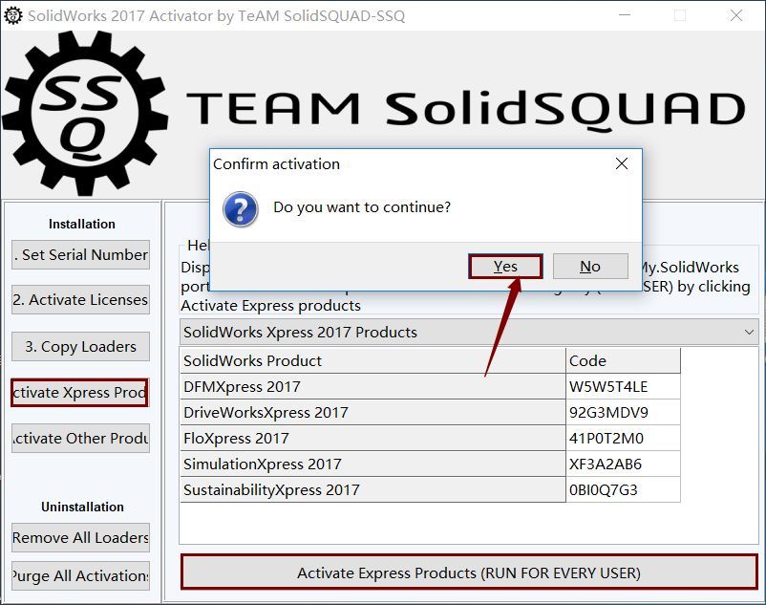Click the SolidWorks Product column header
This screenshot has width=766, height=605.
(287, 360)
